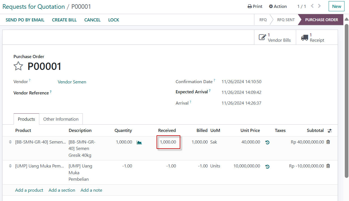The image size is (349, 201).
Task: Click Unit Price 10,000,000.00 cell
Action: point(247,166)
